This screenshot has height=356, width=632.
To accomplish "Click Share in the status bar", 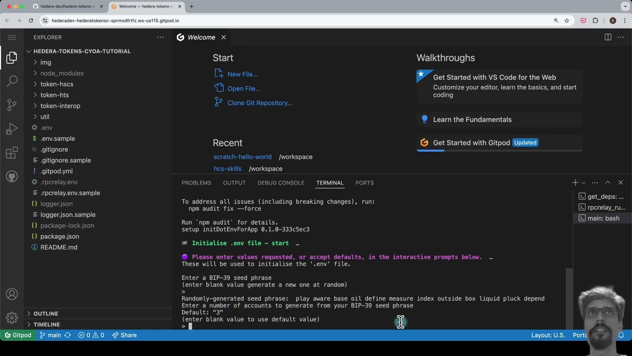I will 124,335.
